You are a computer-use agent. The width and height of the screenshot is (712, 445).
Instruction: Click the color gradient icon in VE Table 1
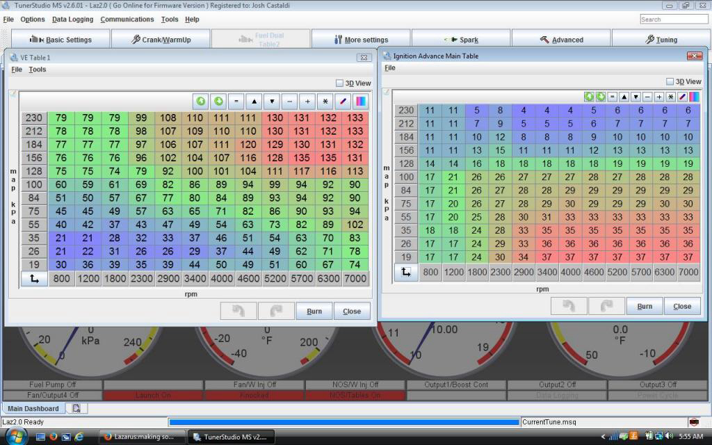pos(361,102)
